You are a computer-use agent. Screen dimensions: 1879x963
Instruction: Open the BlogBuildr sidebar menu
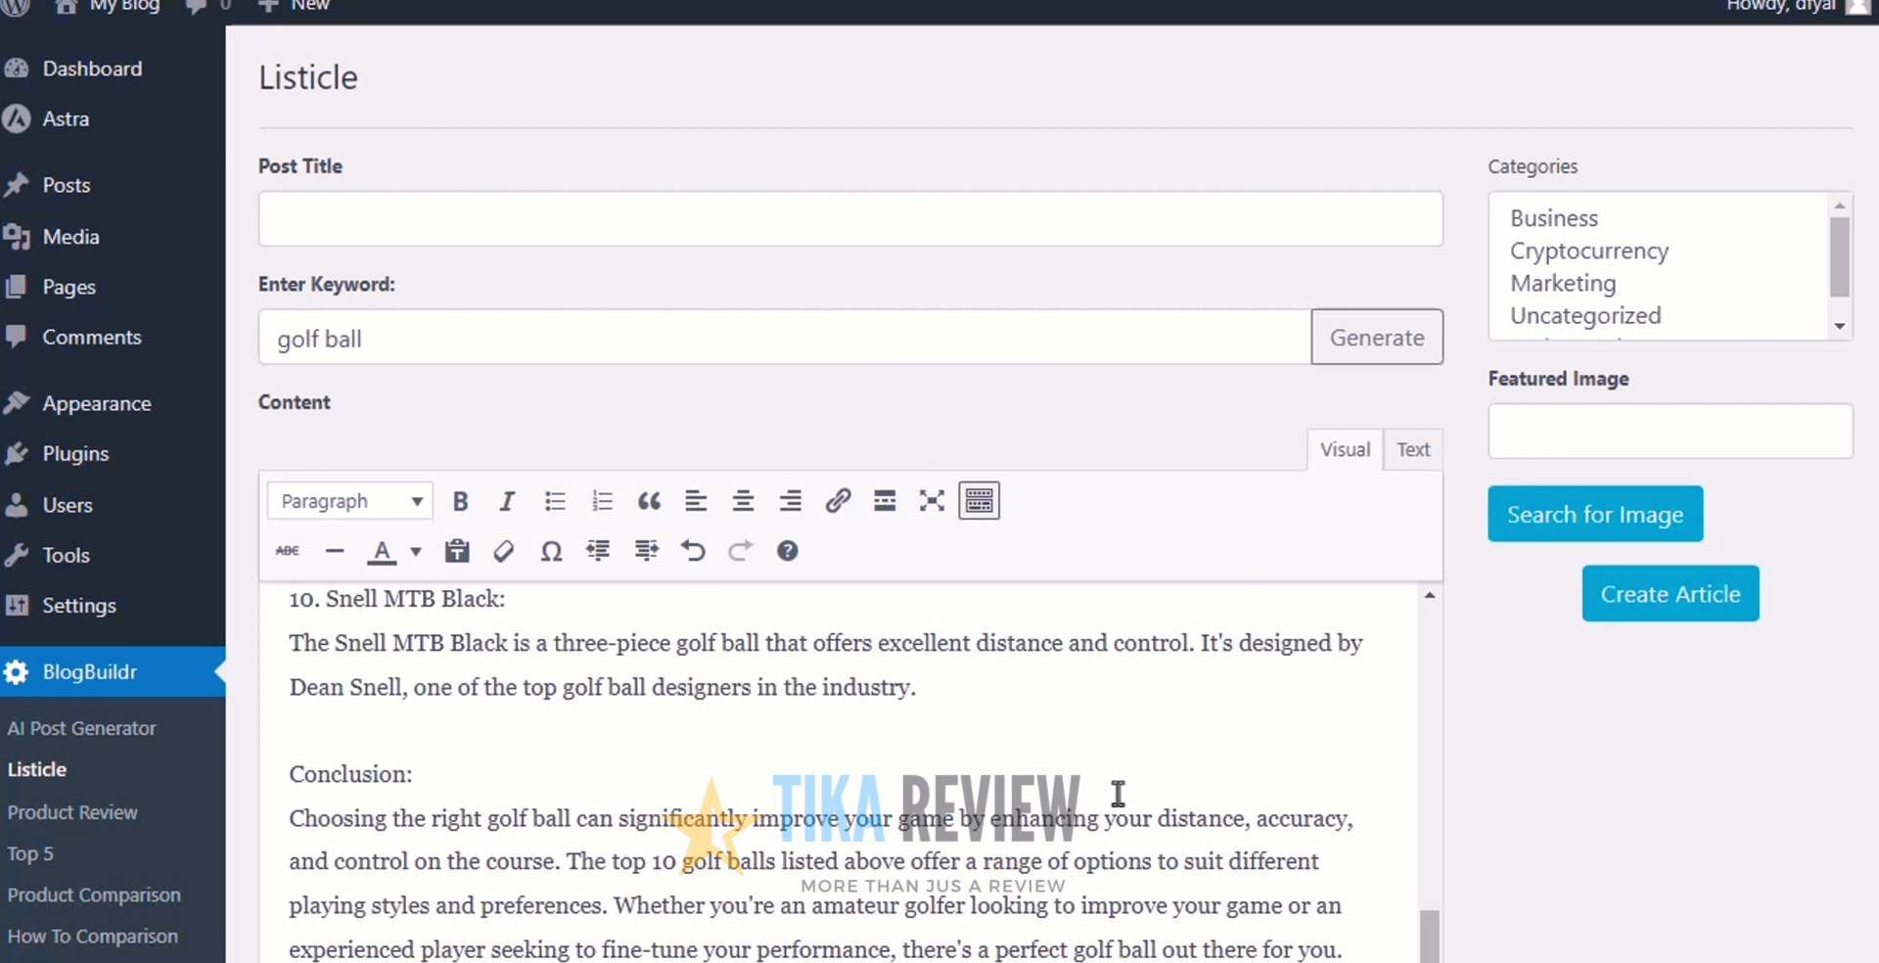(x=113, y=671)
